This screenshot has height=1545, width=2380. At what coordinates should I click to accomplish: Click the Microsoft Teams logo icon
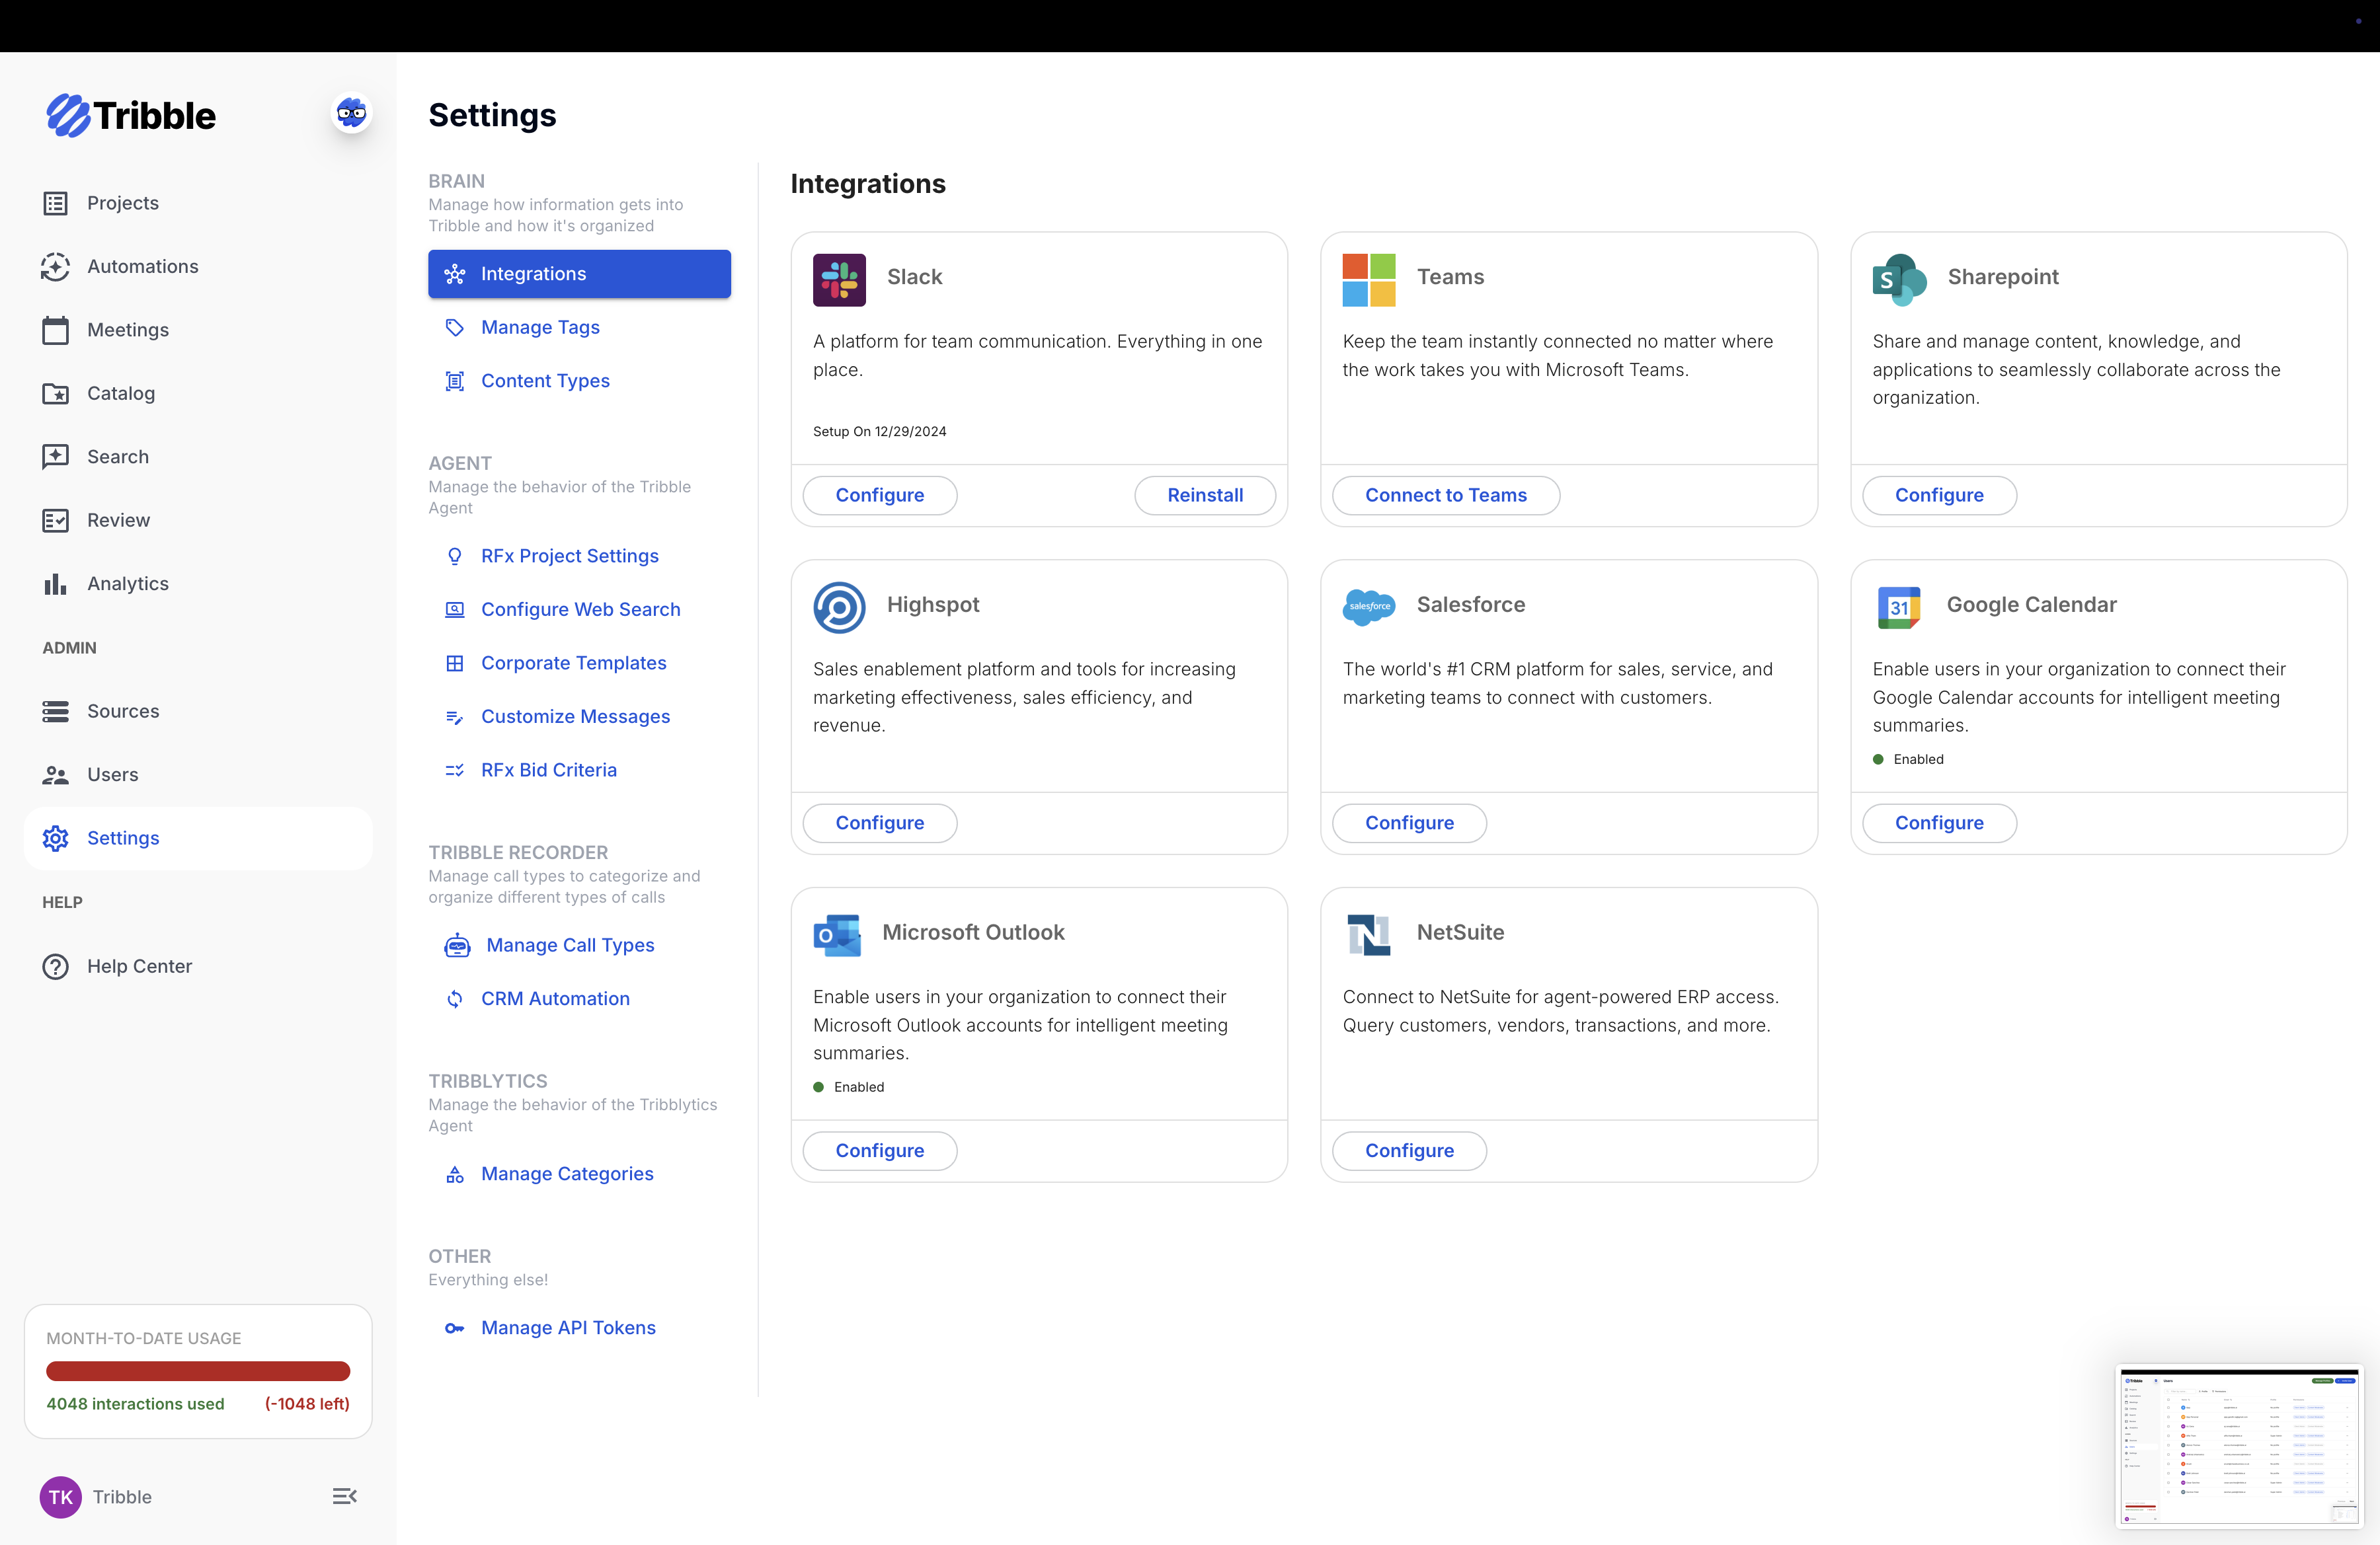tap(1369, 280)
